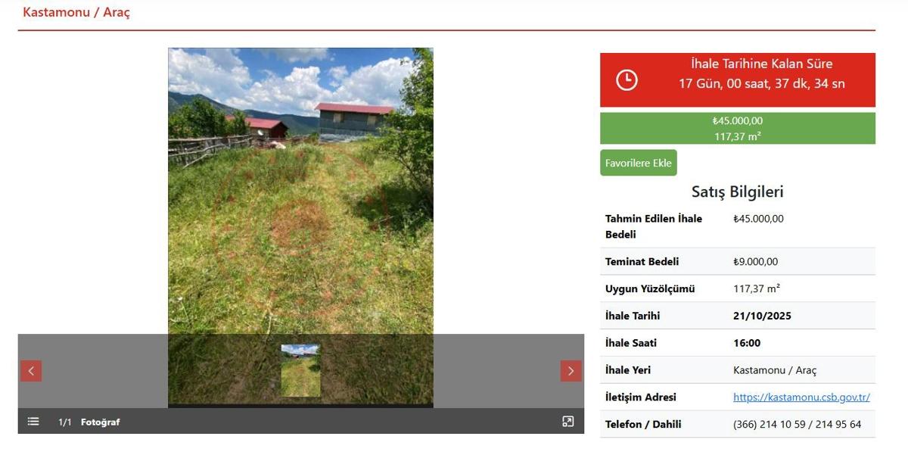
Task: Click the red countdown timer banner
Action: click(x=738, y=79)
